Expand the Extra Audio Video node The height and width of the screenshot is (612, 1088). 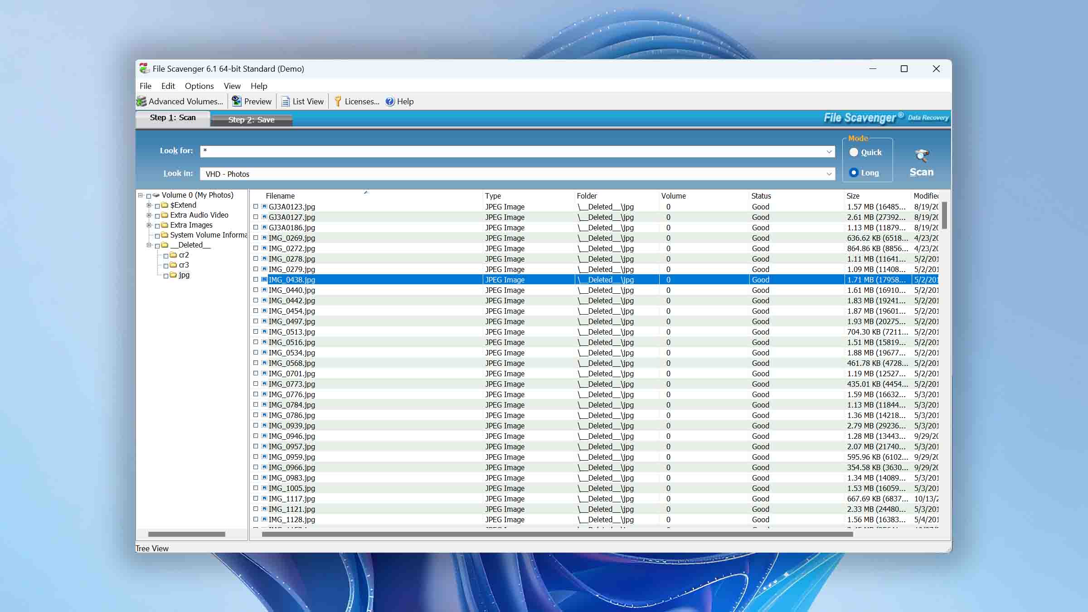coord(149,215)
